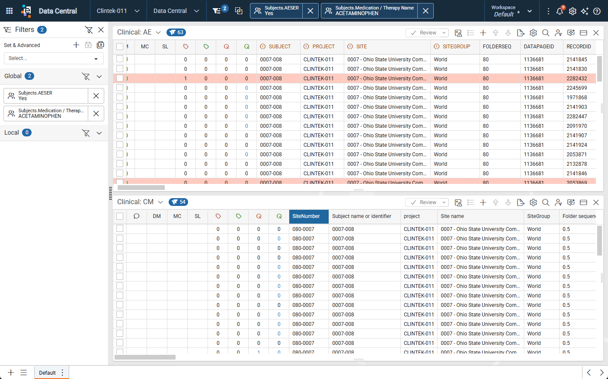Open image warning icon in Clinical: CM toolbar
This screenshot has width=608, height=379.
[x=458, y=202]
